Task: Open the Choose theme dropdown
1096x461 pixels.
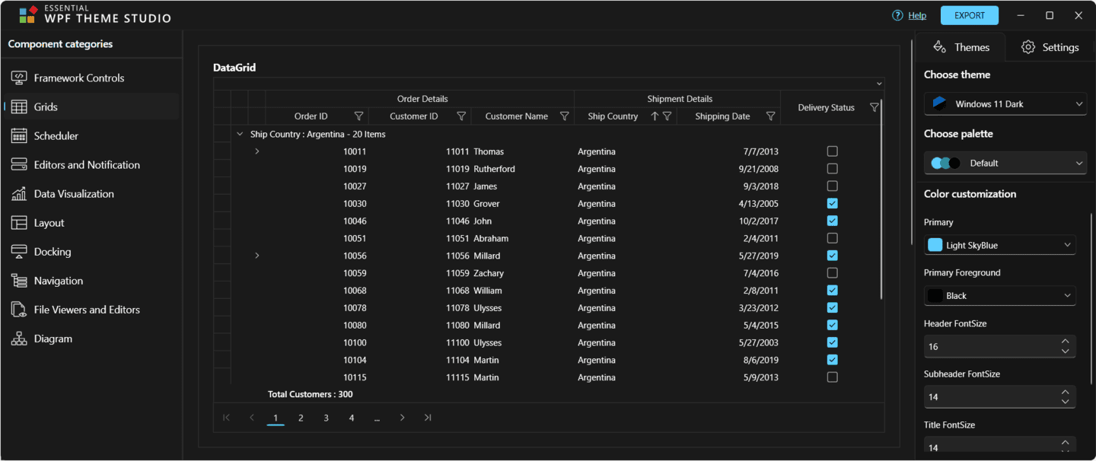Action: 1005,103
